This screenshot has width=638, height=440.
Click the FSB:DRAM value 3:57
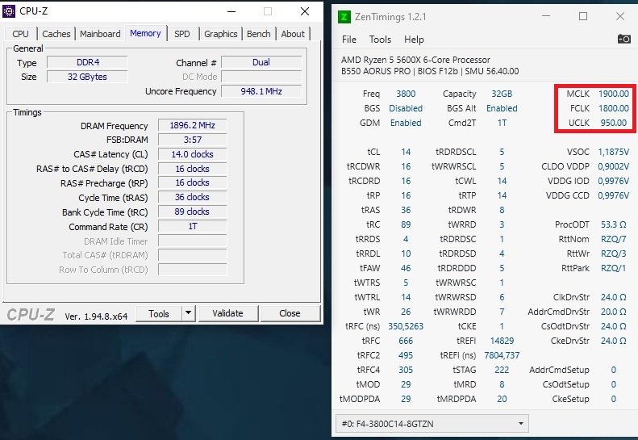[x=193, y=140]
